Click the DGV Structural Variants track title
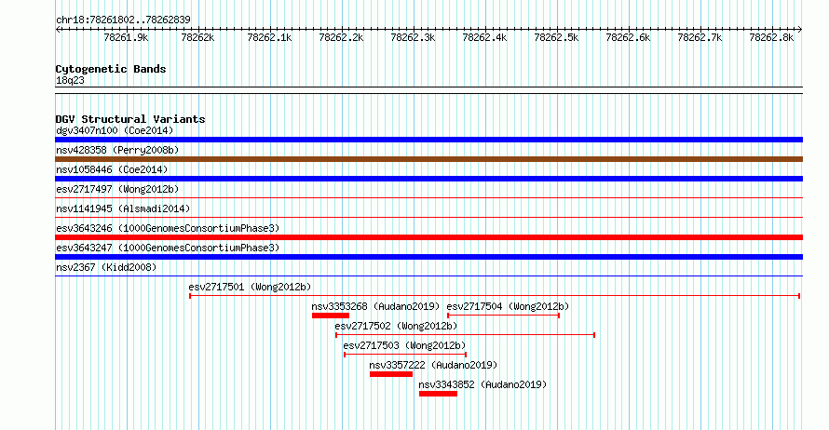This screenshot has width=829, height=430. pos(130,119)
